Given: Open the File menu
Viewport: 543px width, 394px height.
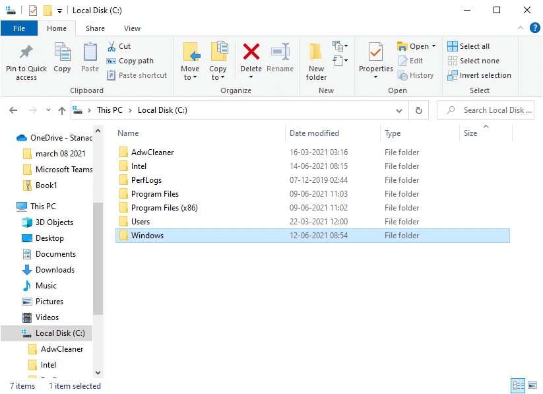Looking at the screenshot, I should click(x=19, y=28).
